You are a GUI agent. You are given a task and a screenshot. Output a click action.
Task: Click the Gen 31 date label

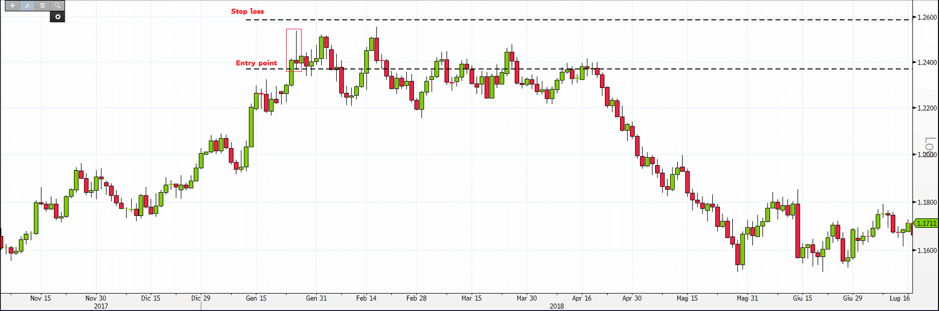pyautogui.click(x=316, y=298)
